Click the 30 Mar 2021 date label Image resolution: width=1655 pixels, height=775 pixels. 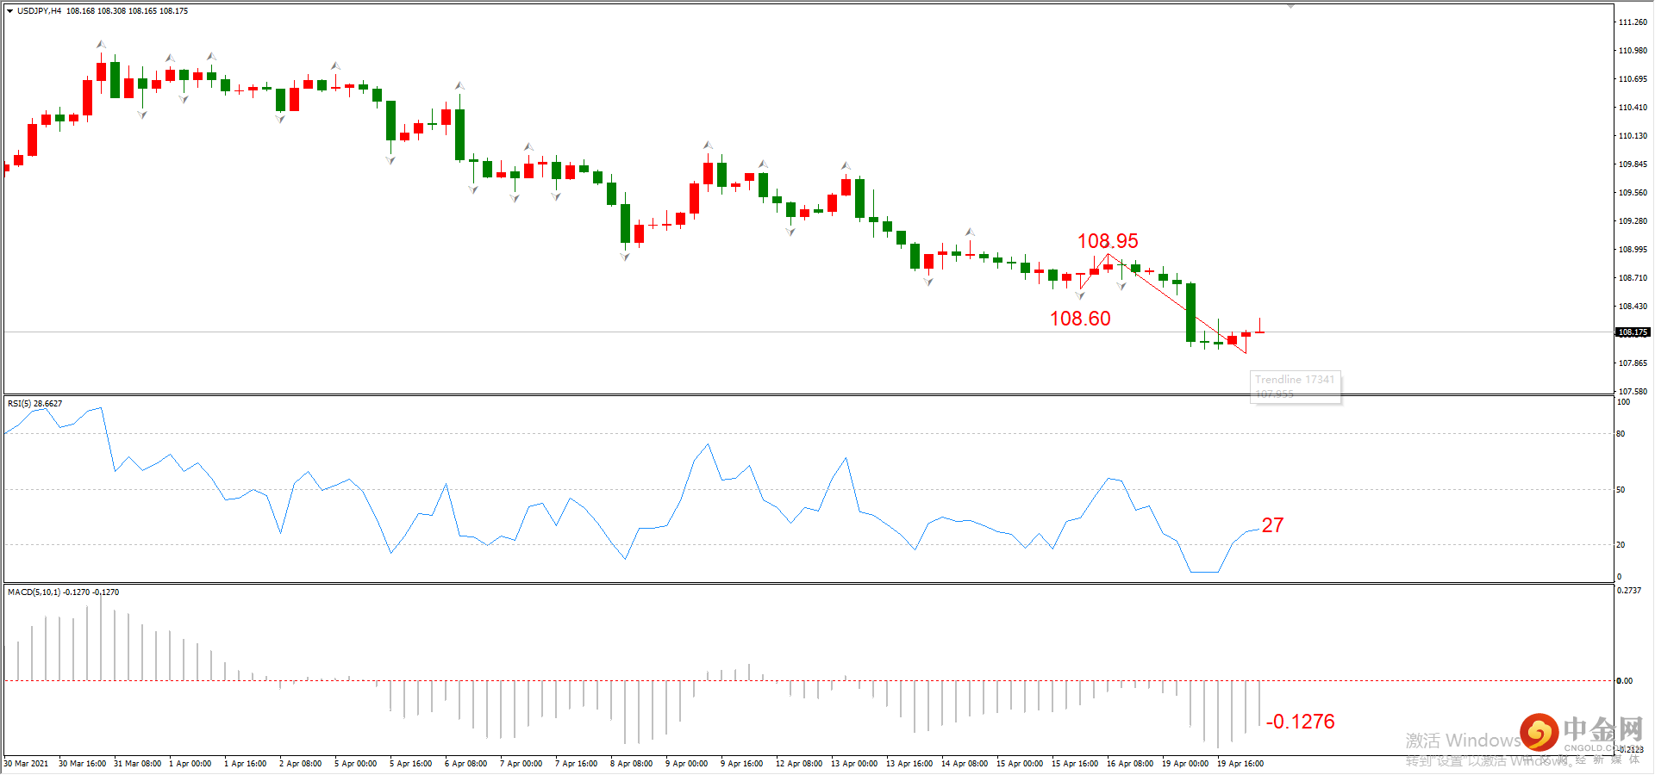27,764
